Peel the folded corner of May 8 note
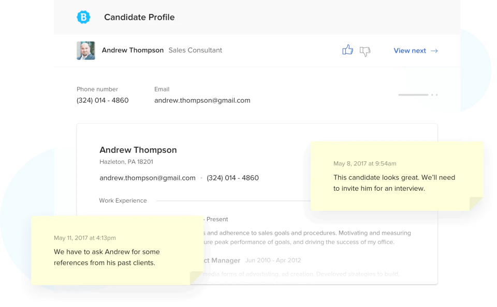 point(476,204)
